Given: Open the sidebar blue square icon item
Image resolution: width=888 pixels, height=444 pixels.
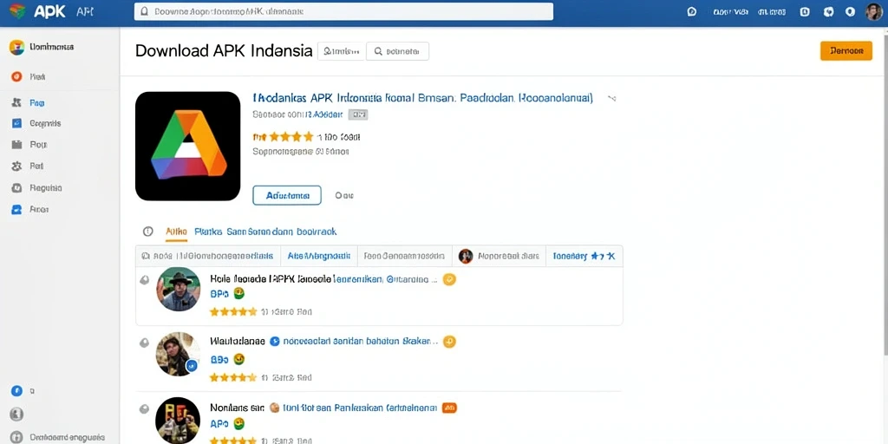Looking at the screenshot, I should point(36,123).
